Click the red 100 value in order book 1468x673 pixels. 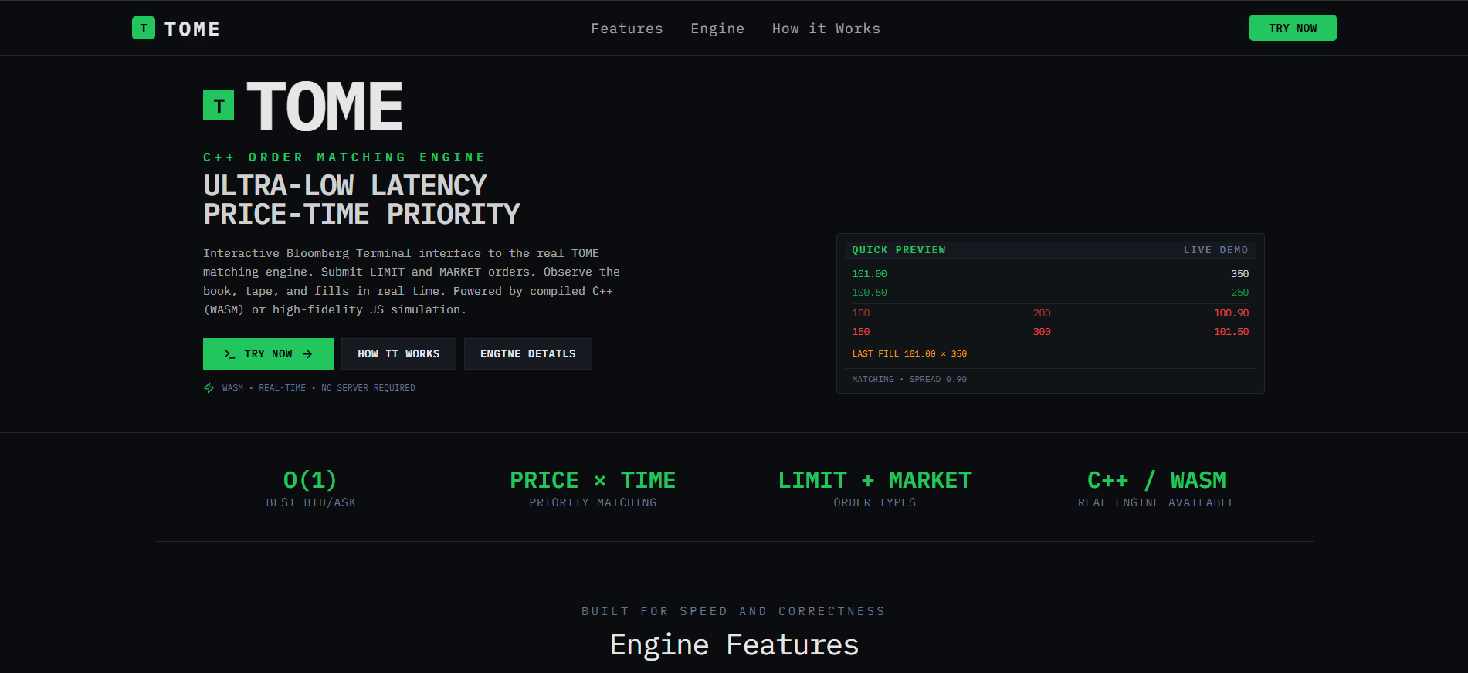click(860, 313)
